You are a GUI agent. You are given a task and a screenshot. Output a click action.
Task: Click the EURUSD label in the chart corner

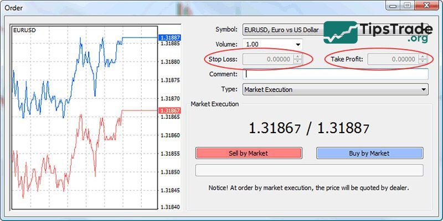[x=25, y=29]
